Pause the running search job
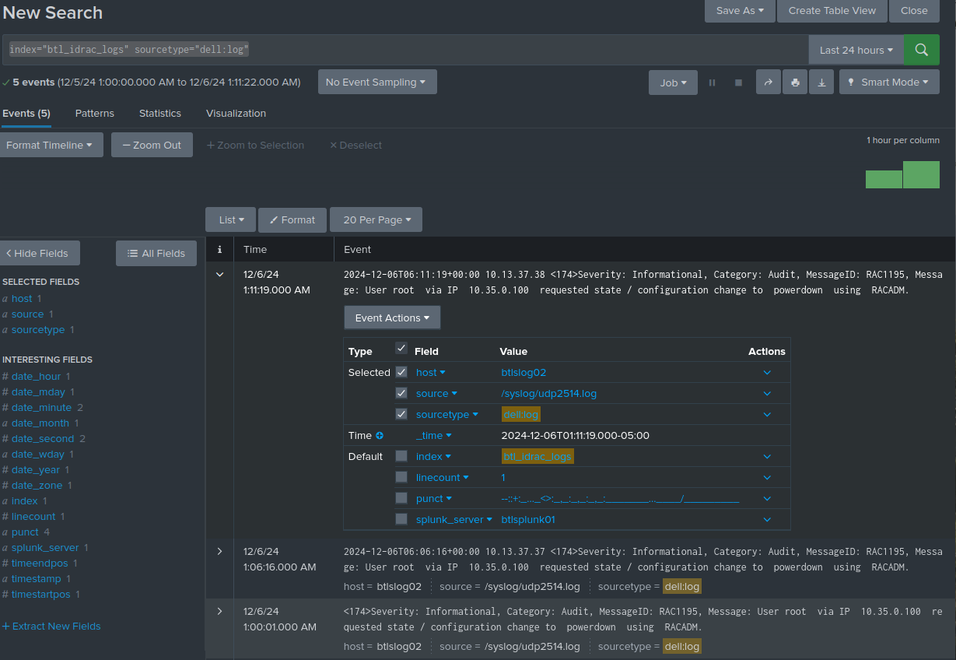 [712, 82]
